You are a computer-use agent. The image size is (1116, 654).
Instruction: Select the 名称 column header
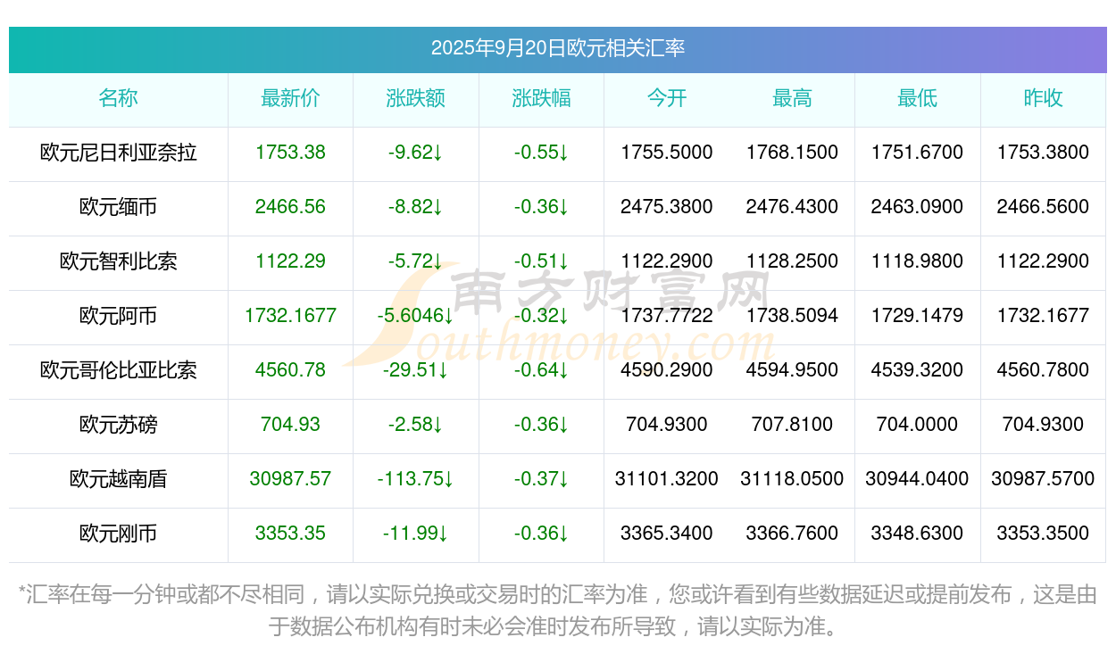[x=119, y=99]
